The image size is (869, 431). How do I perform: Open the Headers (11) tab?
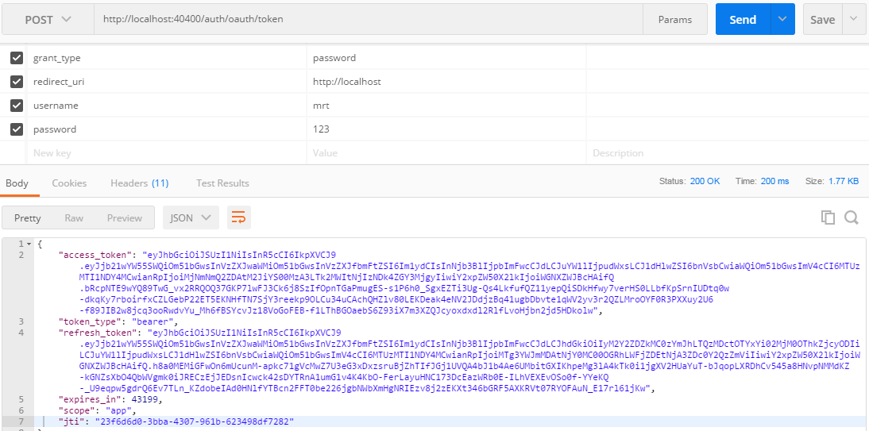pyautogui.click(x=140, y=183)
